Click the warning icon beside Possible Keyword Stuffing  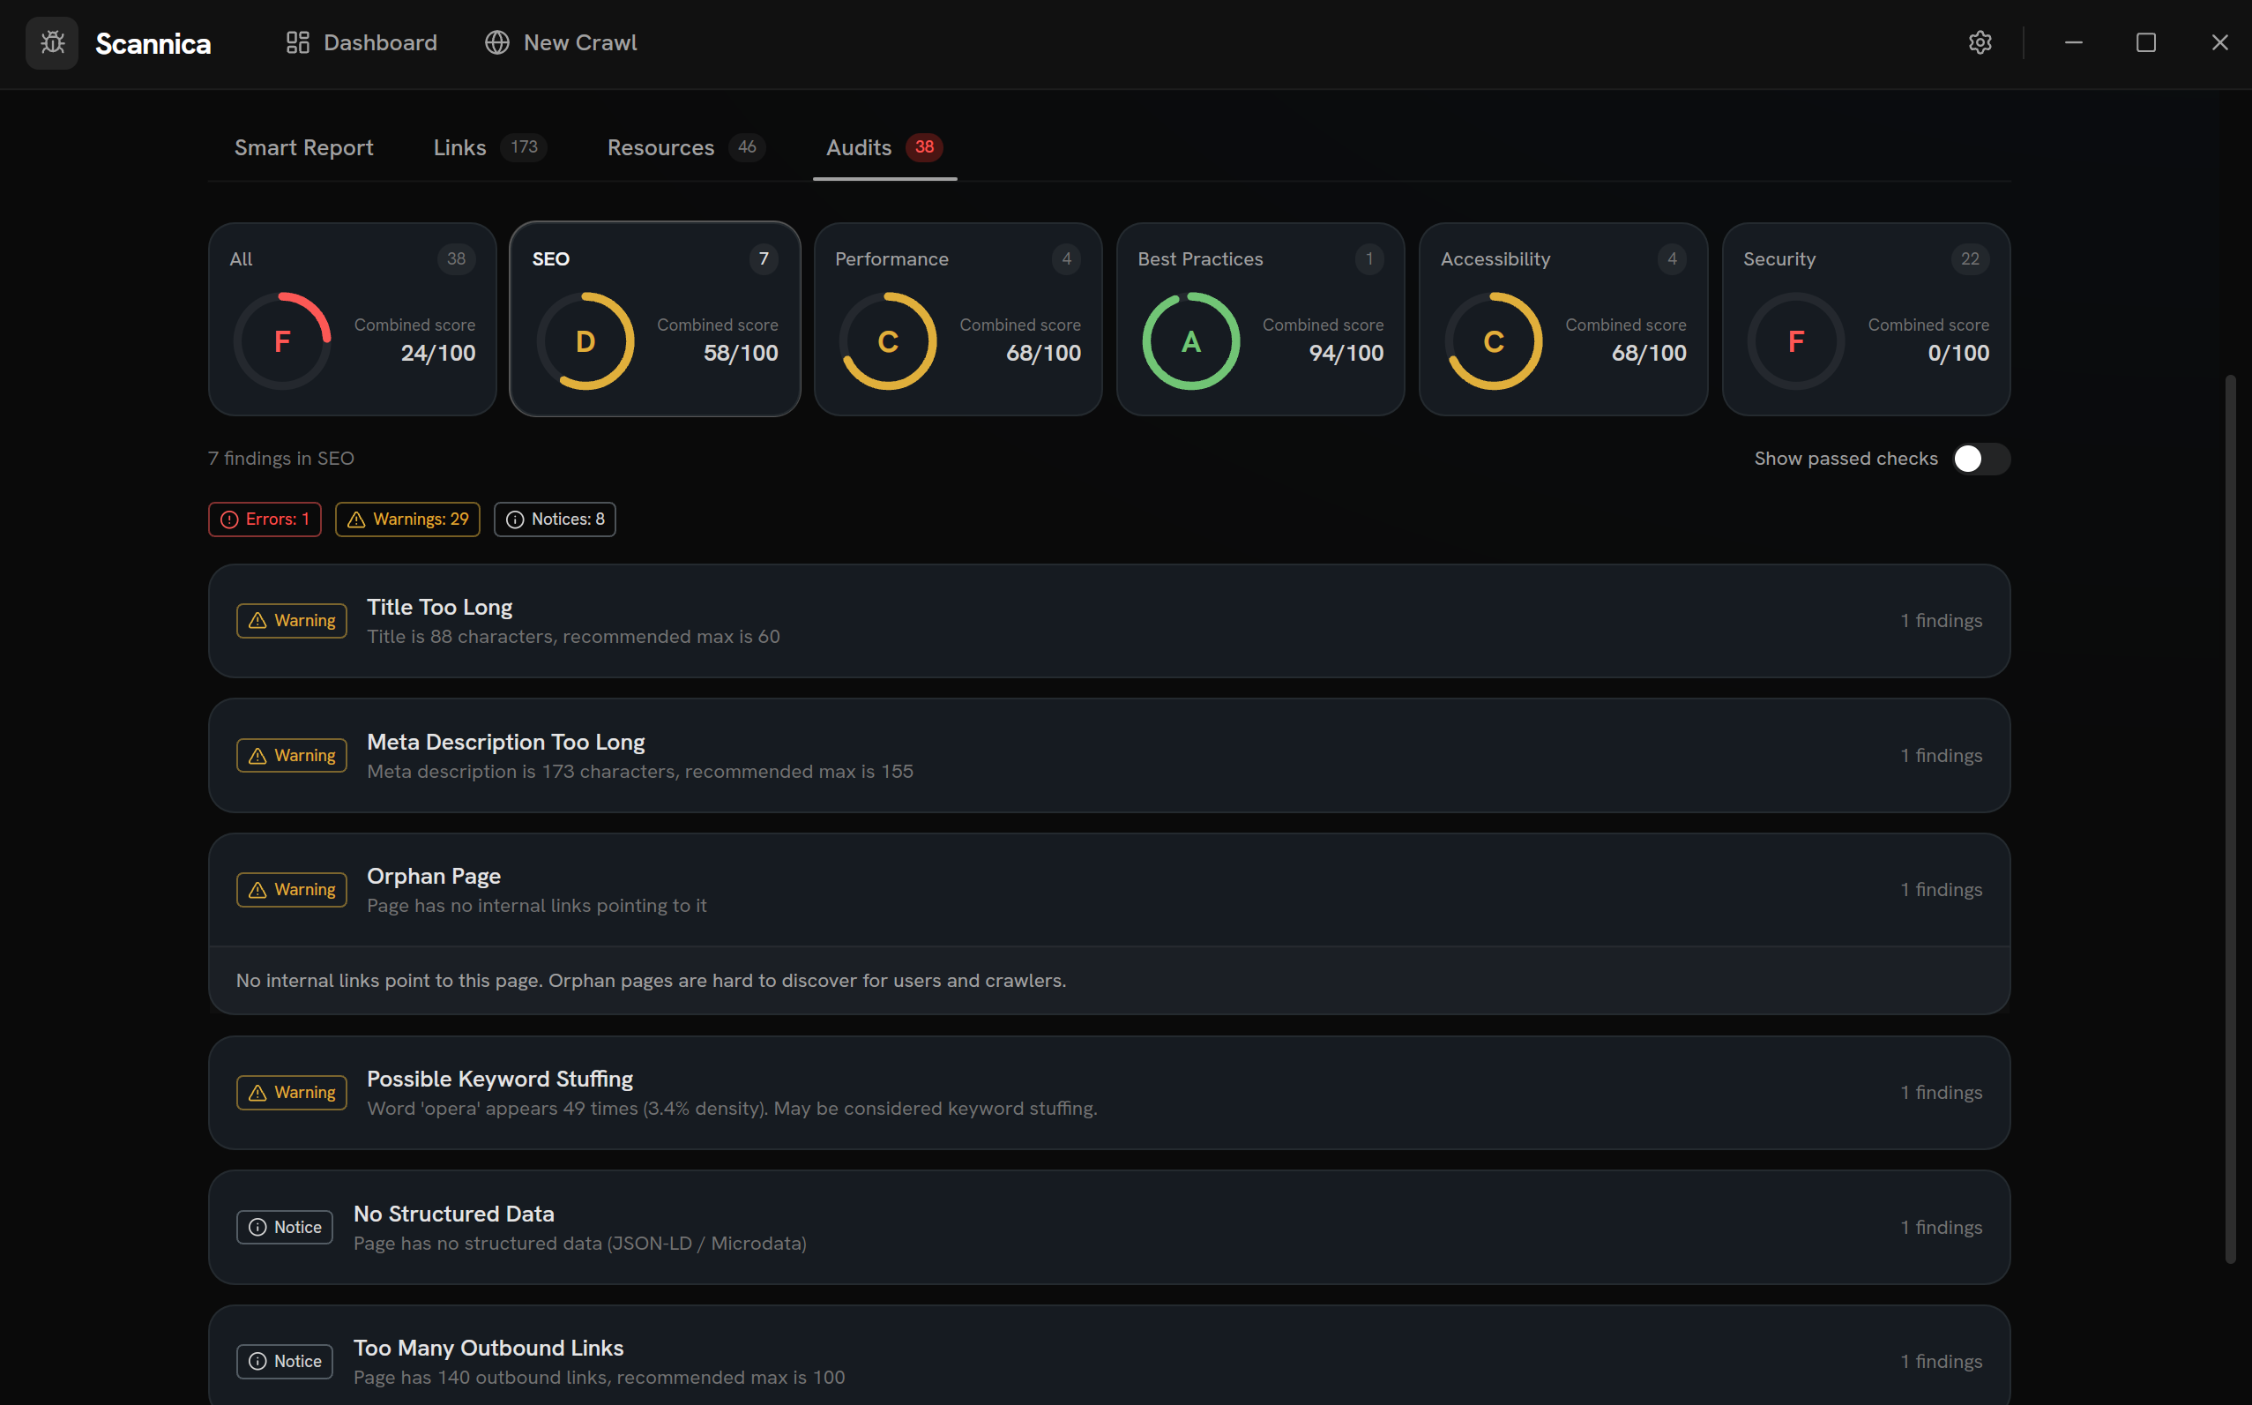[x=257, y=1092]
